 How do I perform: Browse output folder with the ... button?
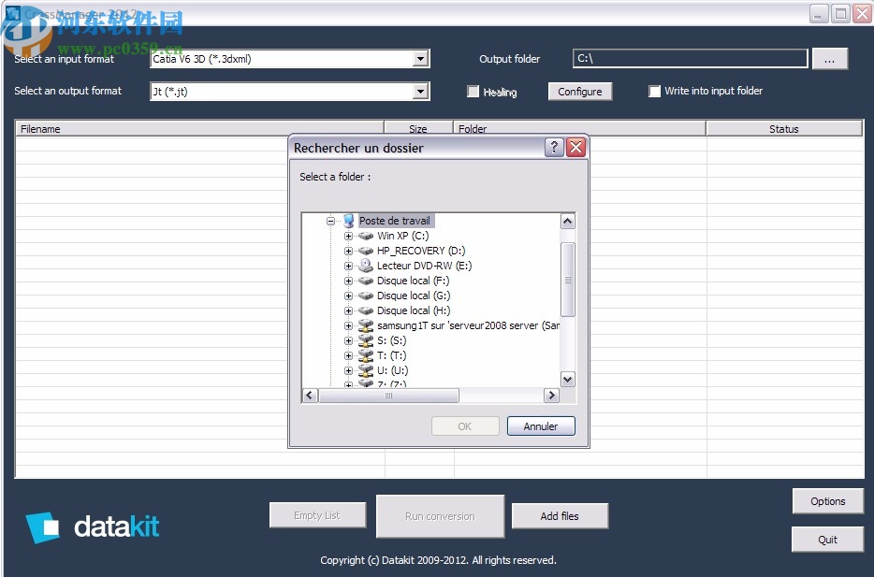pos(830,58)
